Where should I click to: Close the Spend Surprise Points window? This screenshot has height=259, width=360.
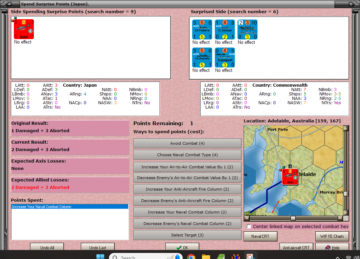351,4
